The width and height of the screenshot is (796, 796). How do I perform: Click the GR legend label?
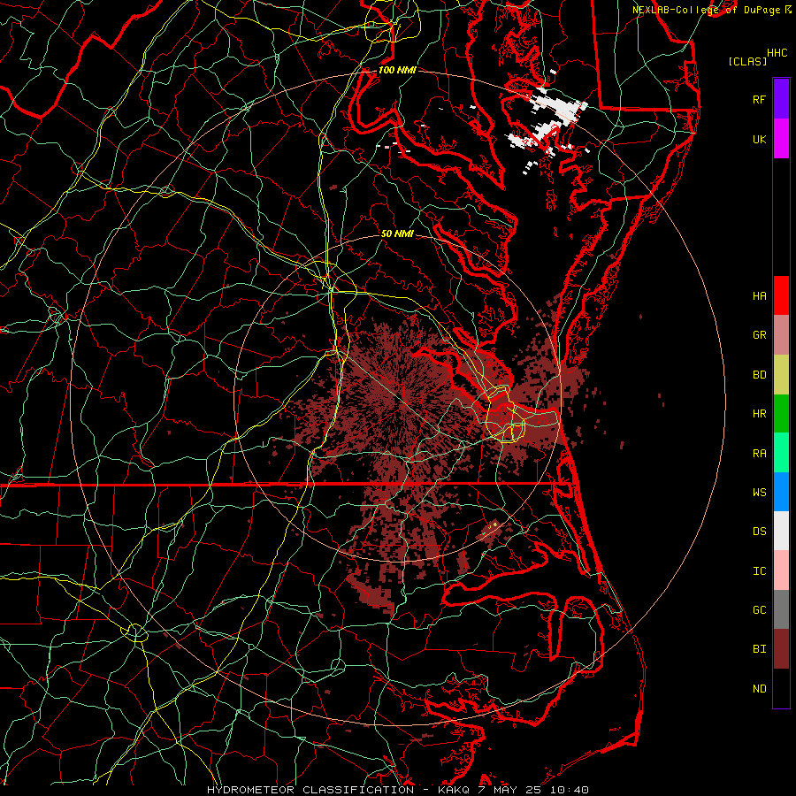(x=760, y=335)
